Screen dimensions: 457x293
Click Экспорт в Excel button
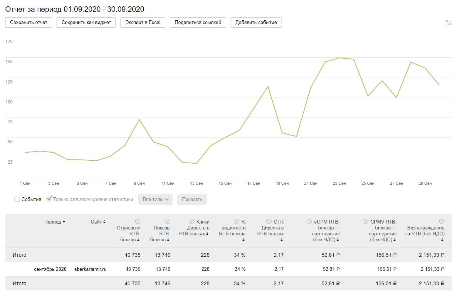click(143, 23)
